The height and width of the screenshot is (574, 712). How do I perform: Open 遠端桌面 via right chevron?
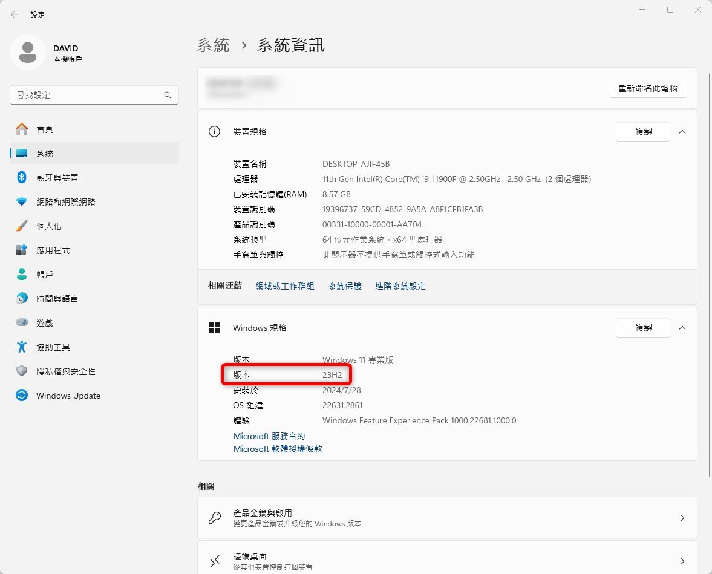pyautogui.click(x=682, y=561)
